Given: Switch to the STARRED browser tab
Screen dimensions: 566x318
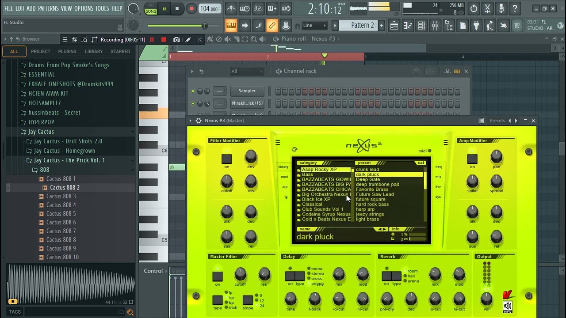Looking at the screenshot, I should point(120,51).
